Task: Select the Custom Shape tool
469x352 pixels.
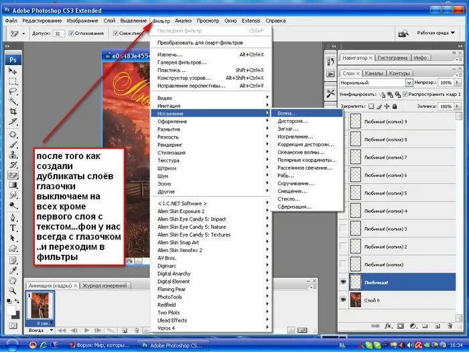Action: pos(13,248)
